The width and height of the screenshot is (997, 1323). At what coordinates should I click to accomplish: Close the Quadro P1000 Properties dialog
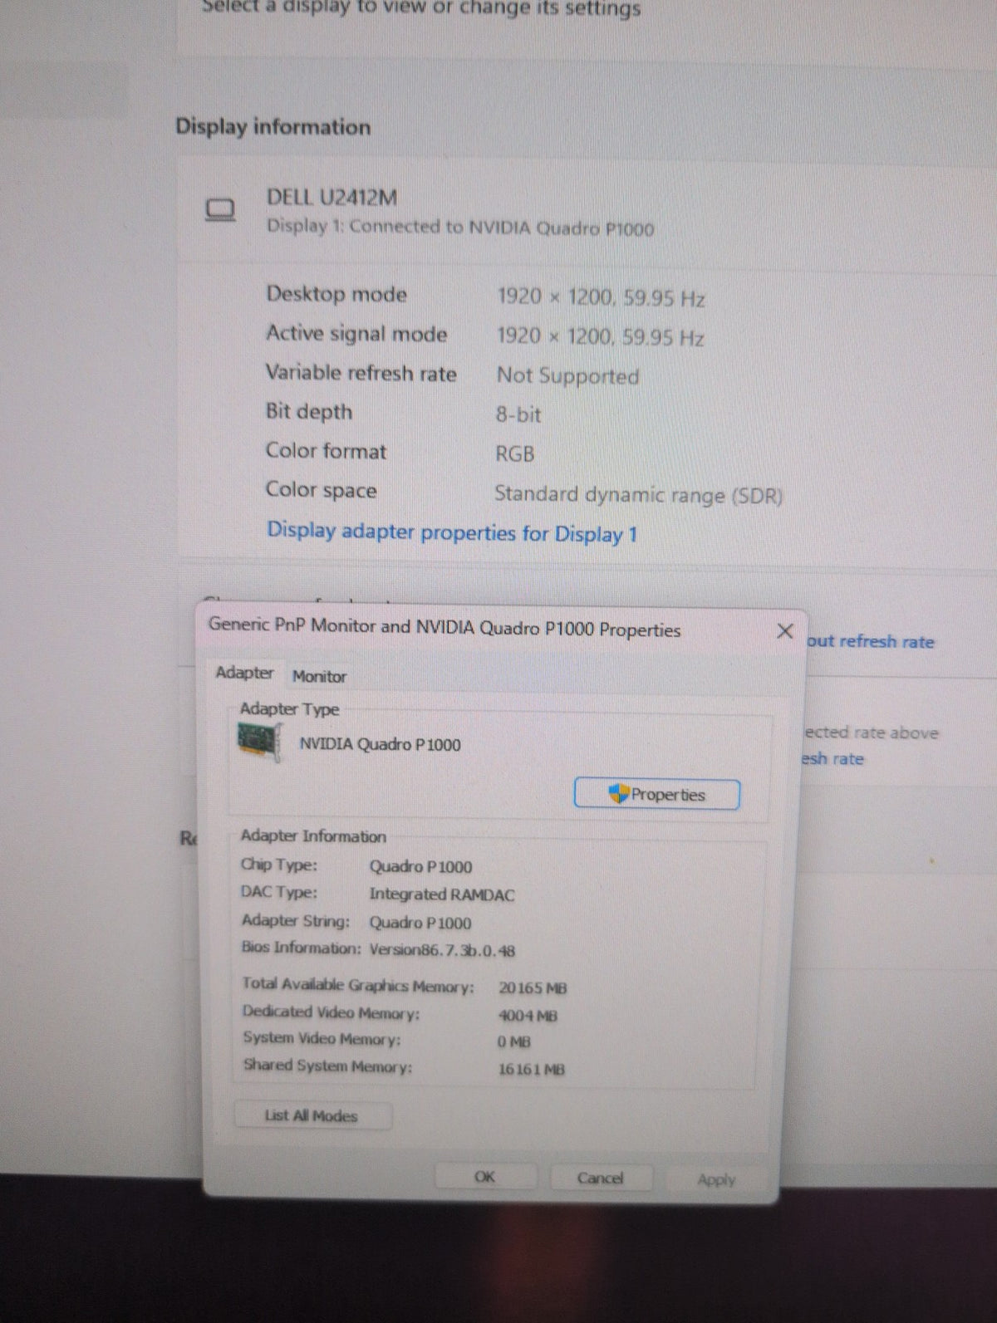(x=784, y=631)
